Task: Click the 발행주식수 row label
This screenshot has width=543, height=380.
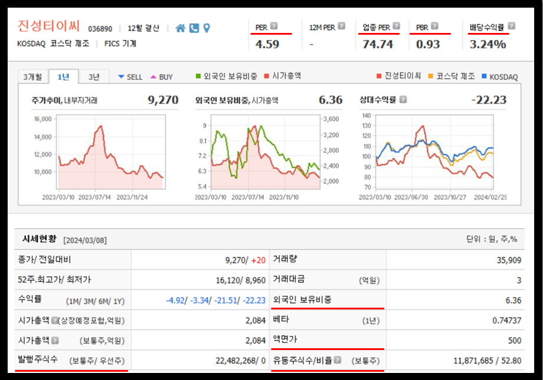Action: [38, 359]
